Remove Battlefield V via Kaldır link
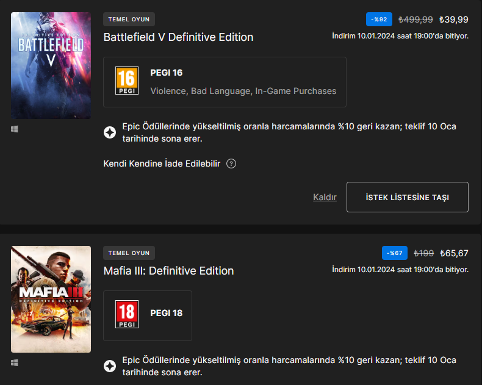This screenshot has height=385, width=482. coord(325,197)
